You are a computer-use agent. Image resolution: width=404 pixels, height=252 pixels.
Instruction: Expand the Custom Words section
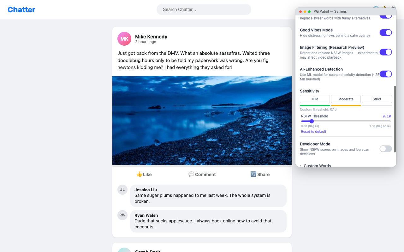tap(316, 165)
